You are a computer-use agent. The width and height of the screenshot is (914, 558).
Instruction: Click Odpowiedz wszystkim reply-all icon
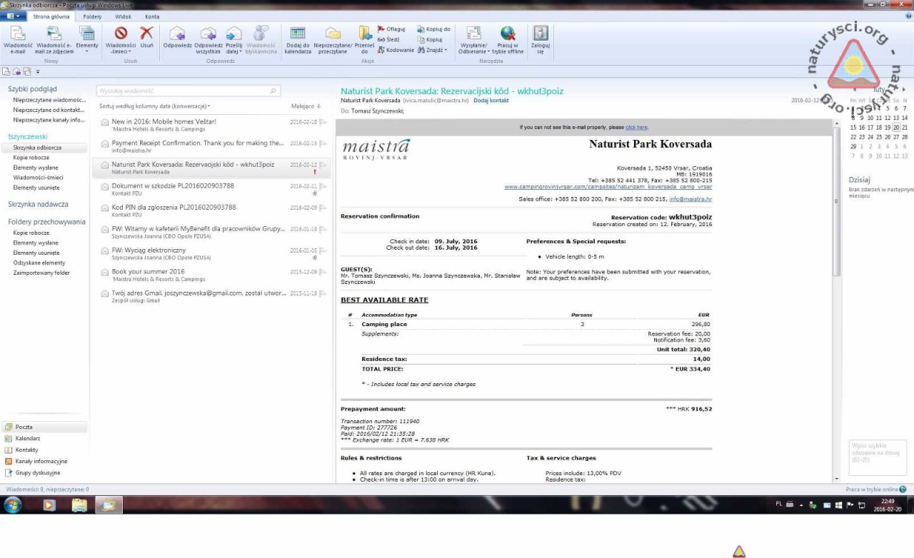click(x=208, y=40)
